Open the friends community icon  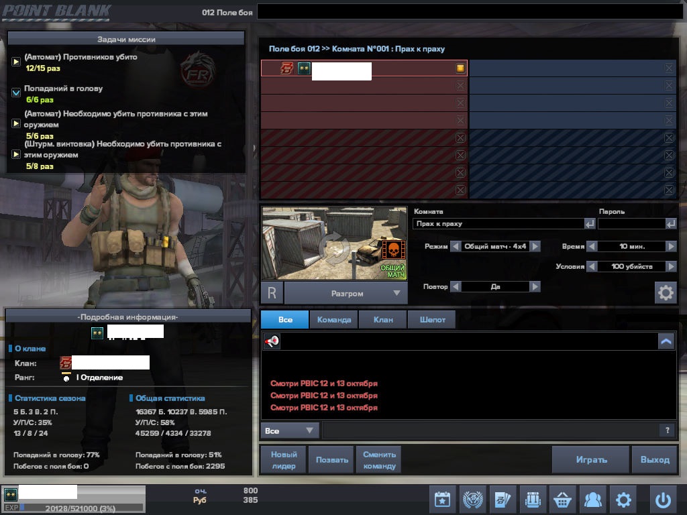(x=593, y=499)
